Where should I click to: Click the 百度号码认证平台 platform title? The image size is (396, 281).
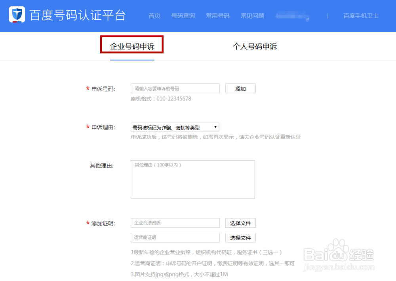pyautogui.click(x=76, y=15)
